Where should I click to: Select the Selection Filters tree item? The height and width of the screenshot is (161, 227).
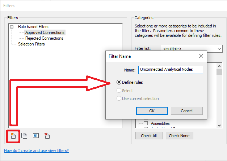pyautogui.click(x=31, y=44)
